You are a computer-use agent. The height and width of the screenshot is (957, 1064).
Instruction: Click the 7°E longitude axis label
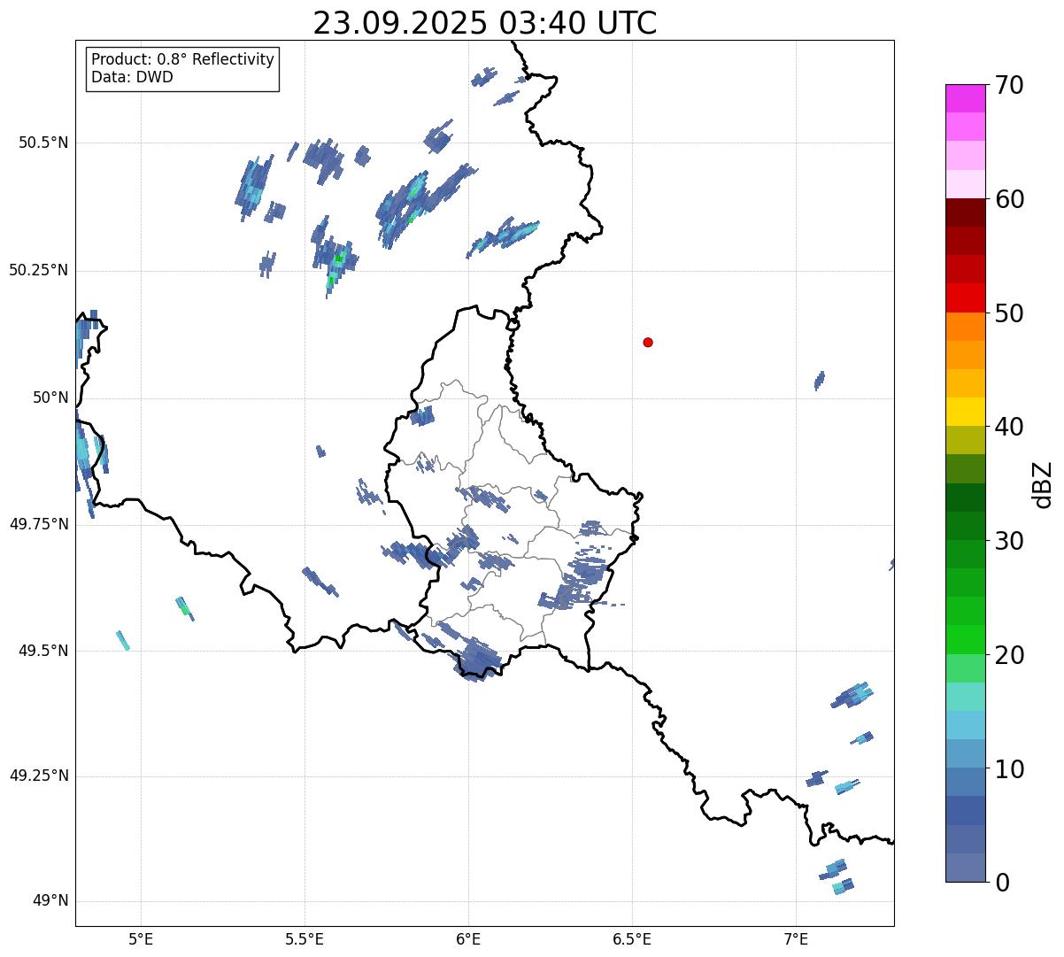click(x=796, y=938)
